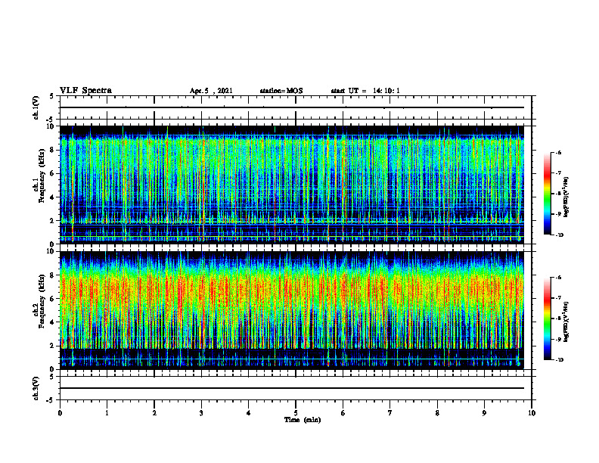Click time axis tick label "8"
The height and width of the screenshot is (463, 599).
coord(437,413)
